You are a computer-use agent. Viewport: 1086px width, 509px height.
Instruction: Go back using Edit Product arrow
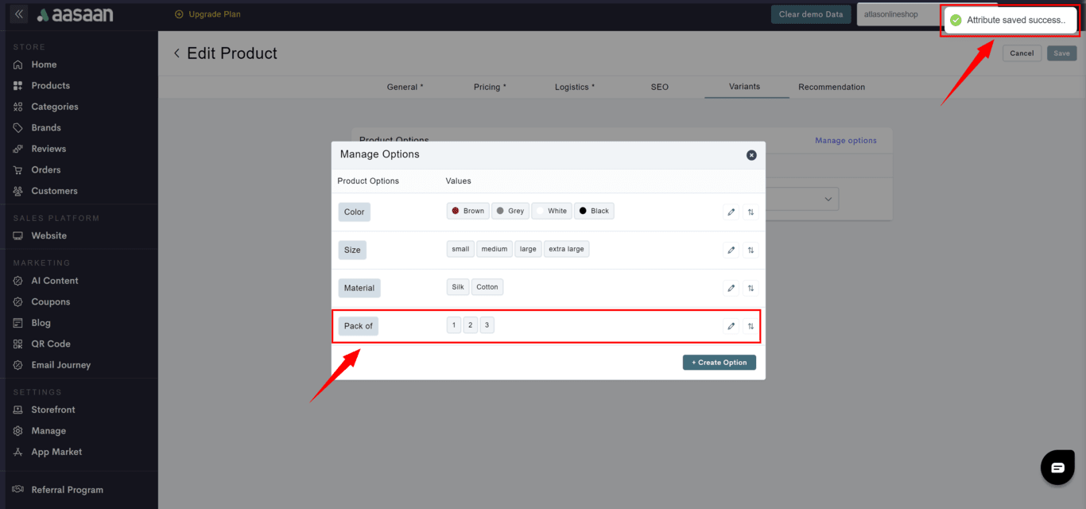(176, 53)
